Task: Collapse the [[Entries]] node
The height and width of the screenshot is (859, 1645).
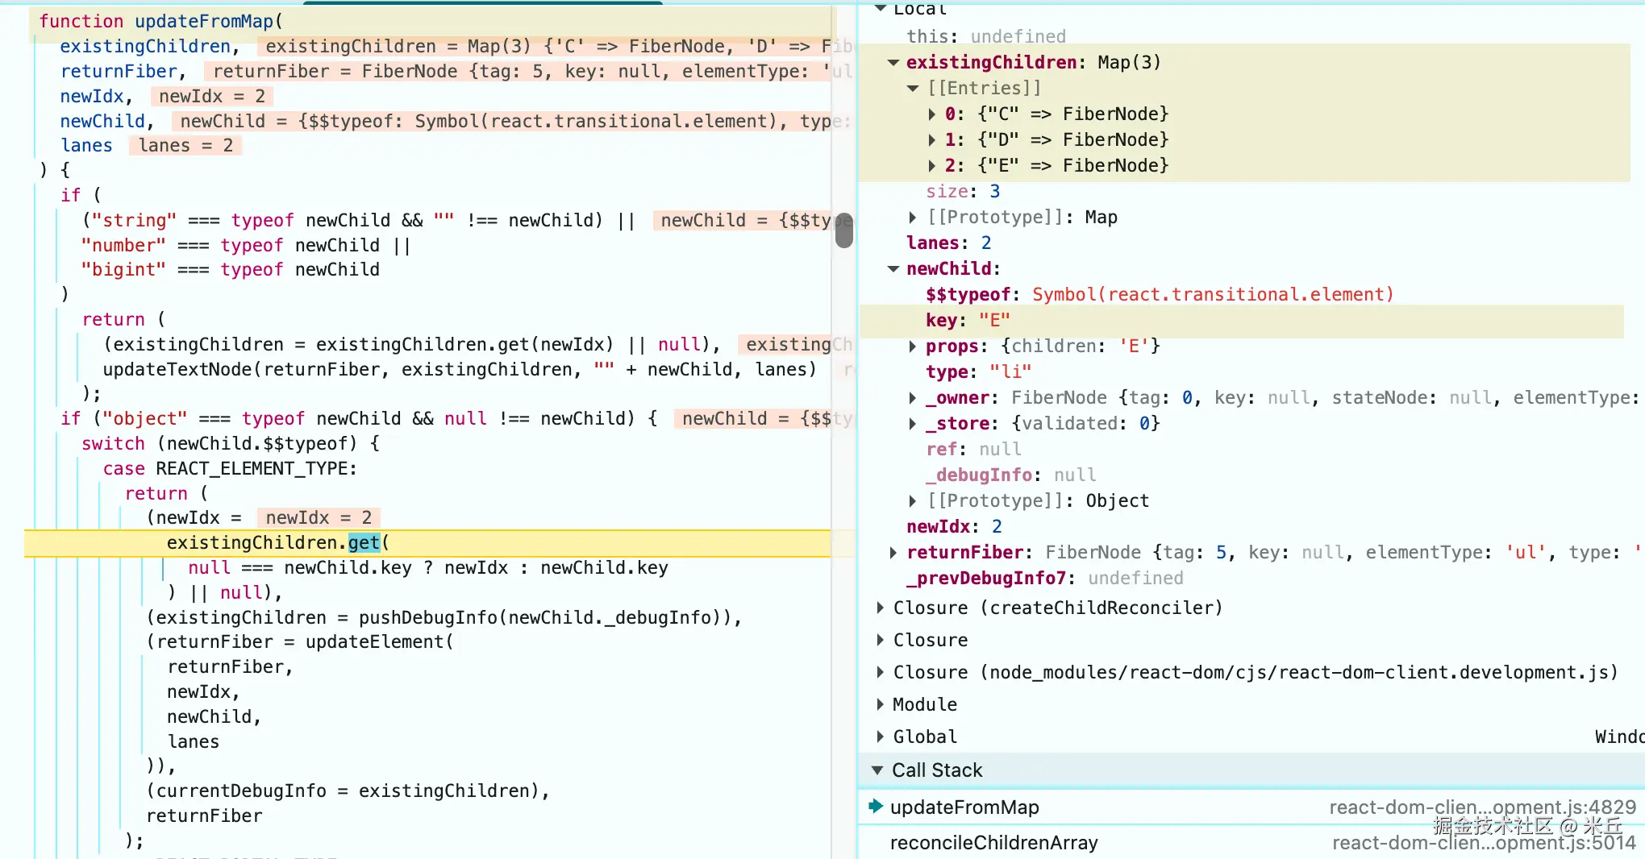Action: tap(913, 89)
